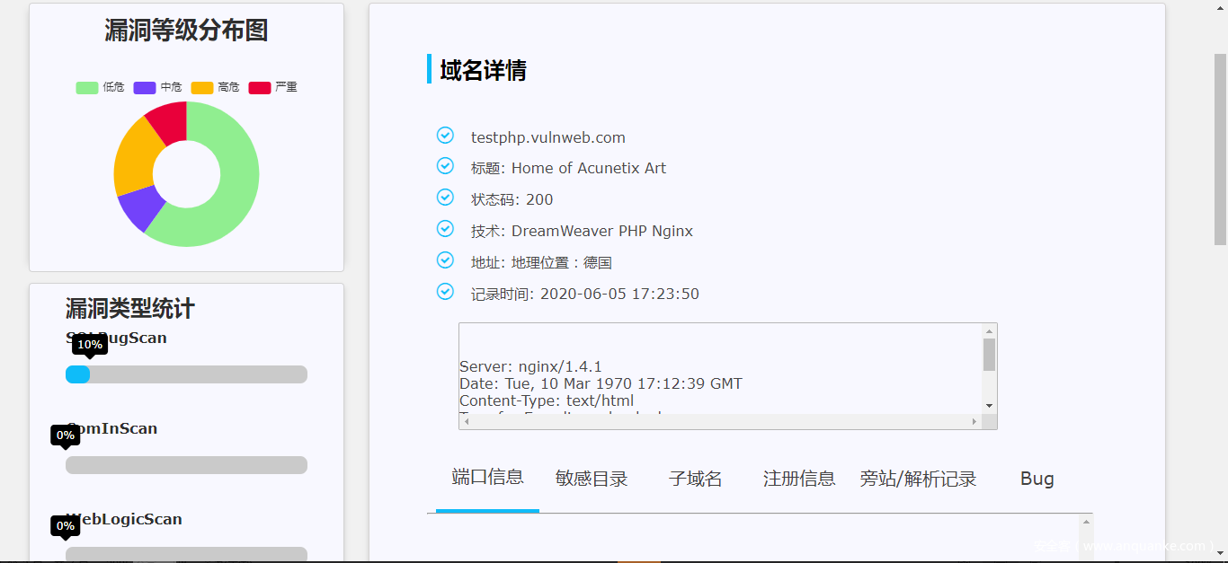
Task: Open the 端口信息 tab
Action: pos(487,478)
